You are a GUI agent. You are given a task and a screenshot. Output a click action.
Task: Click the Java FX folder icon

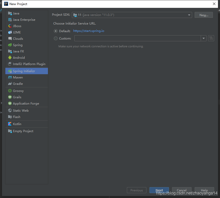pyautogui.click(x=10, y=51)
